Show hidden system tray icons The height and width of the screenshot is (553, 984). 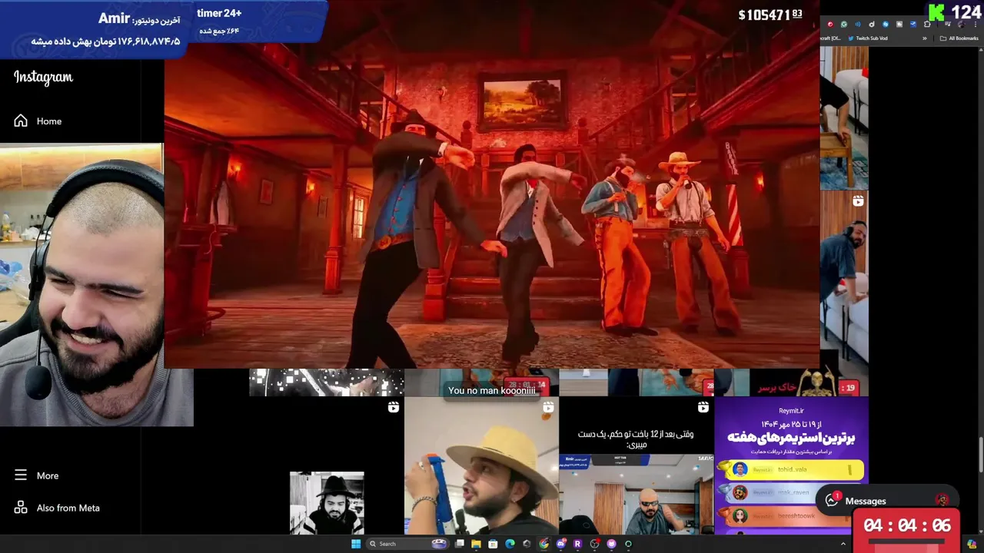pos(843,544)
